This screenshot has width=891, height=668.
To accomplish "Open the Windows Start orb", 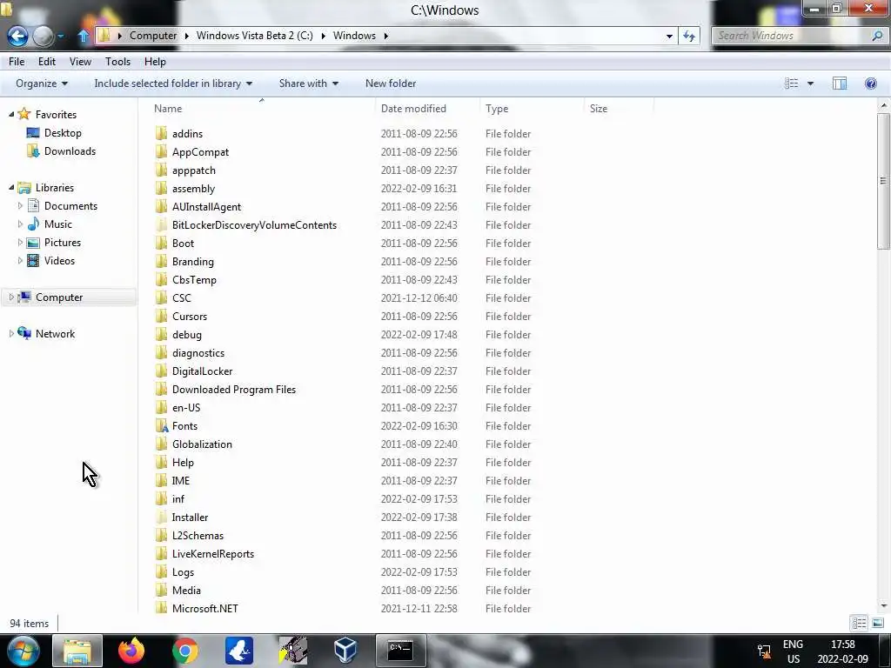I will (23, 651).
